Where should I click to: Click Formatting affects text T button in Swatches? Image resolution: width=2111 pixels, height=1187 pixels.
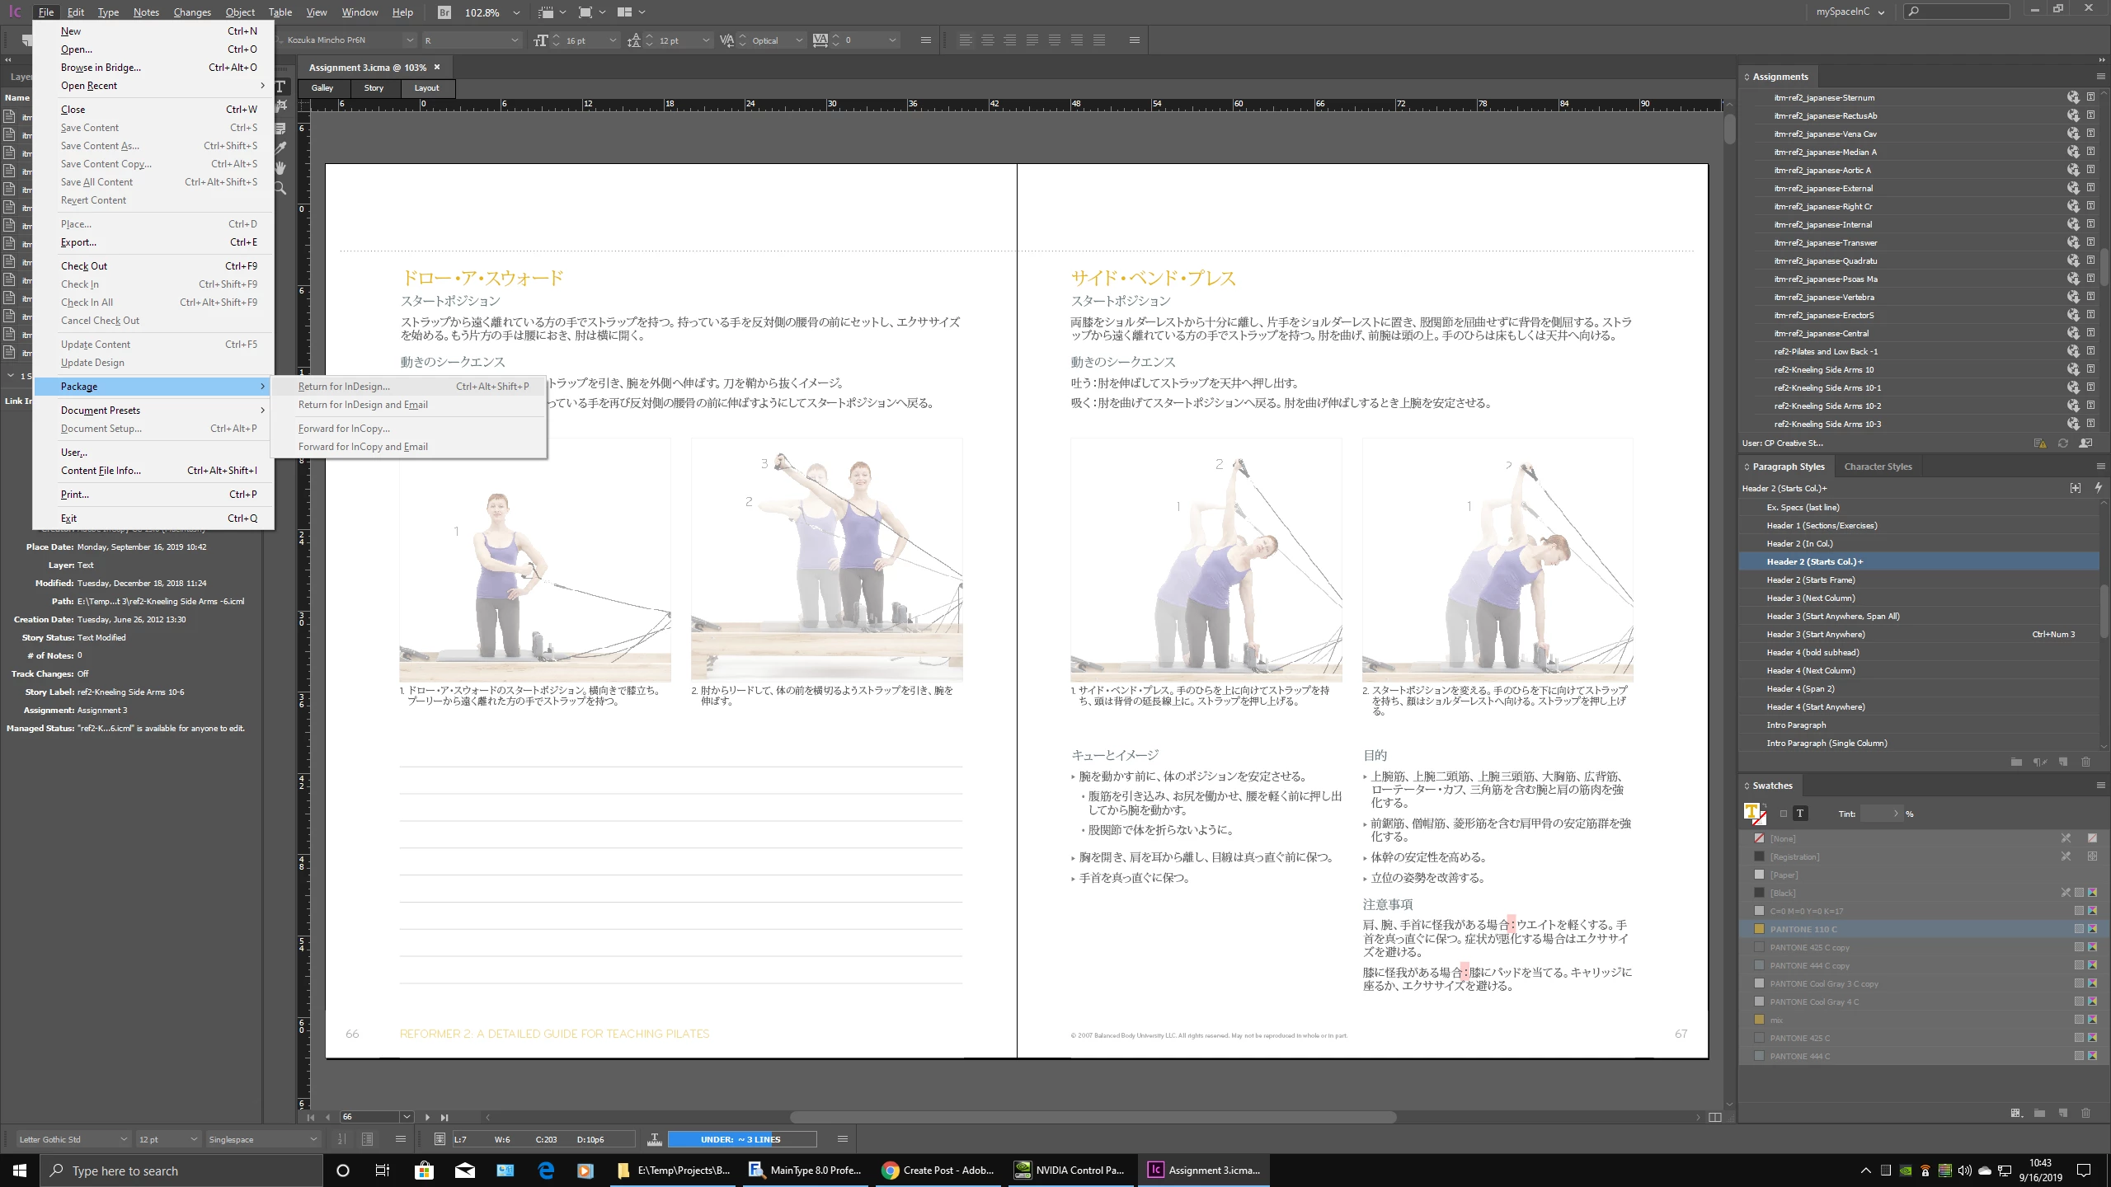click(x=1800, y=814)
